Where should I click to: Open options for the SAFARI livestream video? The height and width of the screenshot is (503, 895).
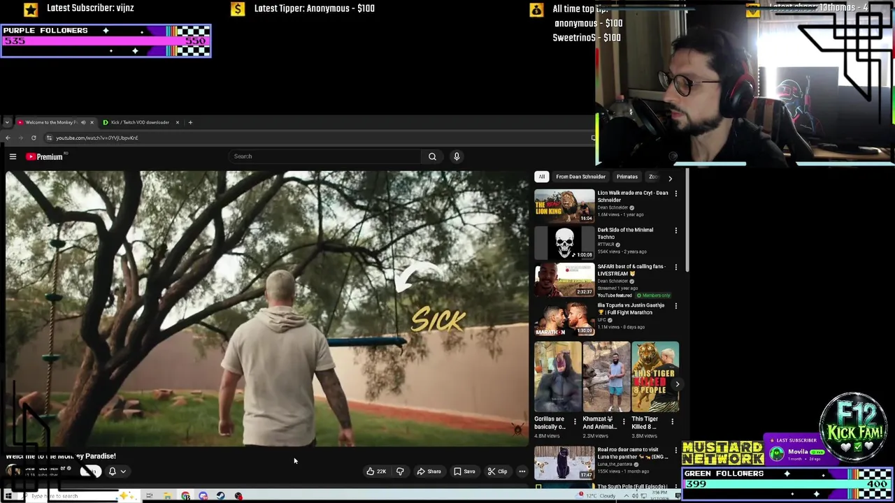point(676,268)
